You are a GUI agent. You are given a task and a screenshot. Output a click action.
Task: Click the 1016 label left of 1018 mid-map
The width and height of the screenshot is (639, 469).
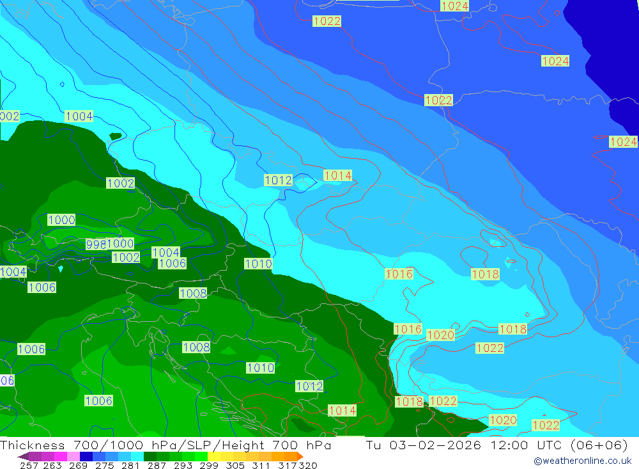click(399, 274)
